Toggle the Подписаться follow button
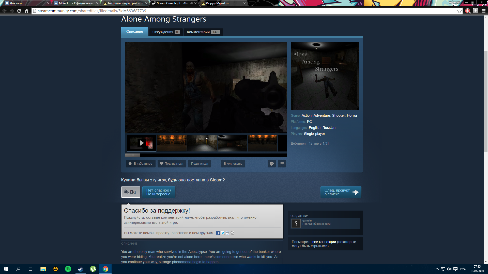Viewport: 488px width, 274px height. point(172,164)
